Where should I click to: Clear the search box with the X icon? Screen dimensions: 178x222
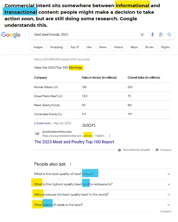[142, 35]
